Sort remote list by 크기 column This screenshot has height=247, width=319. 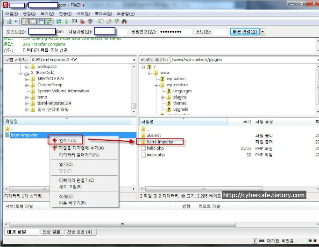click(240, 122)
